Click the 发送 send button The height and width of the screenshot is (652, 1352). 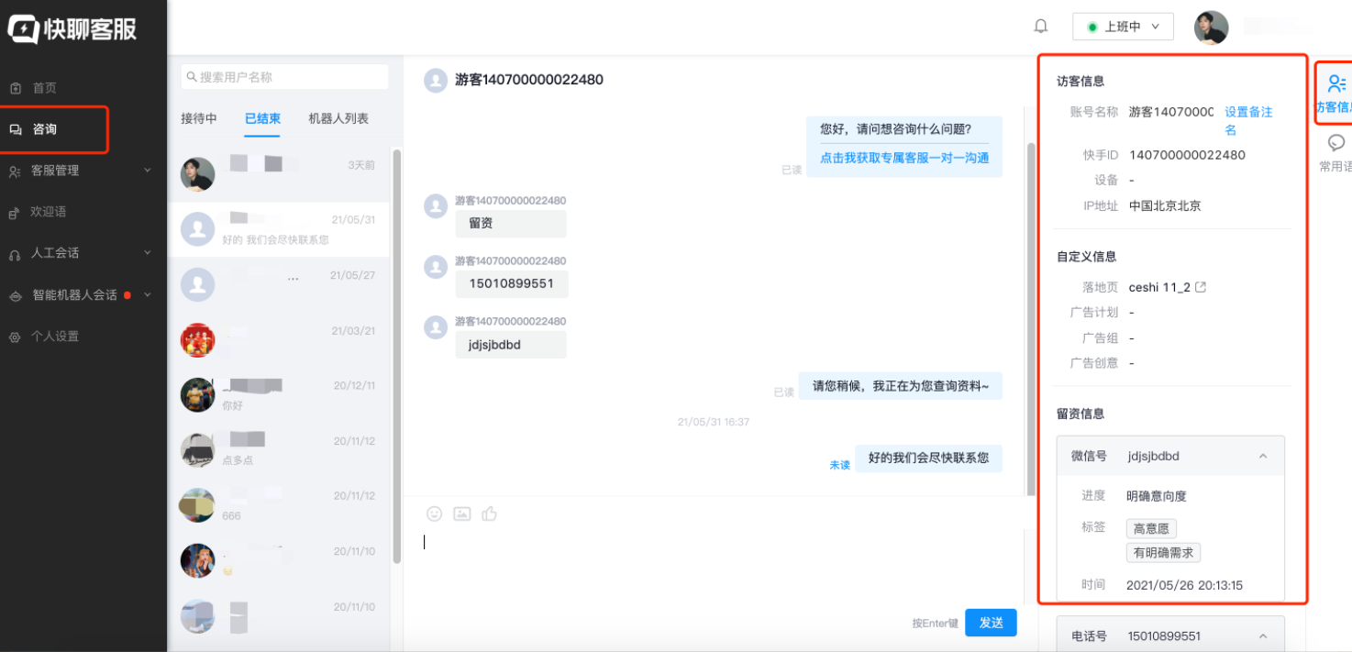(x=991, y=622)
